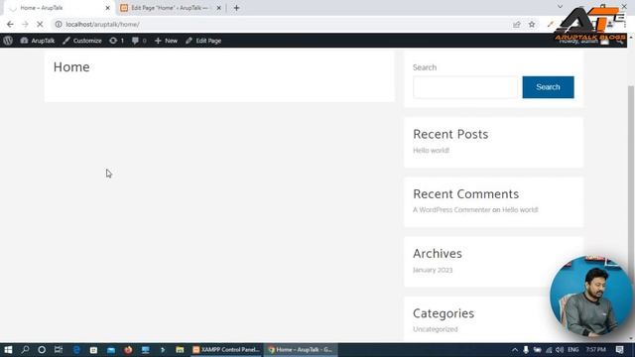Click the forward navigation arrow
Image resolution: width=635 pixels, height=357 pixels.
pyautogui.click(x=25, y=24)
